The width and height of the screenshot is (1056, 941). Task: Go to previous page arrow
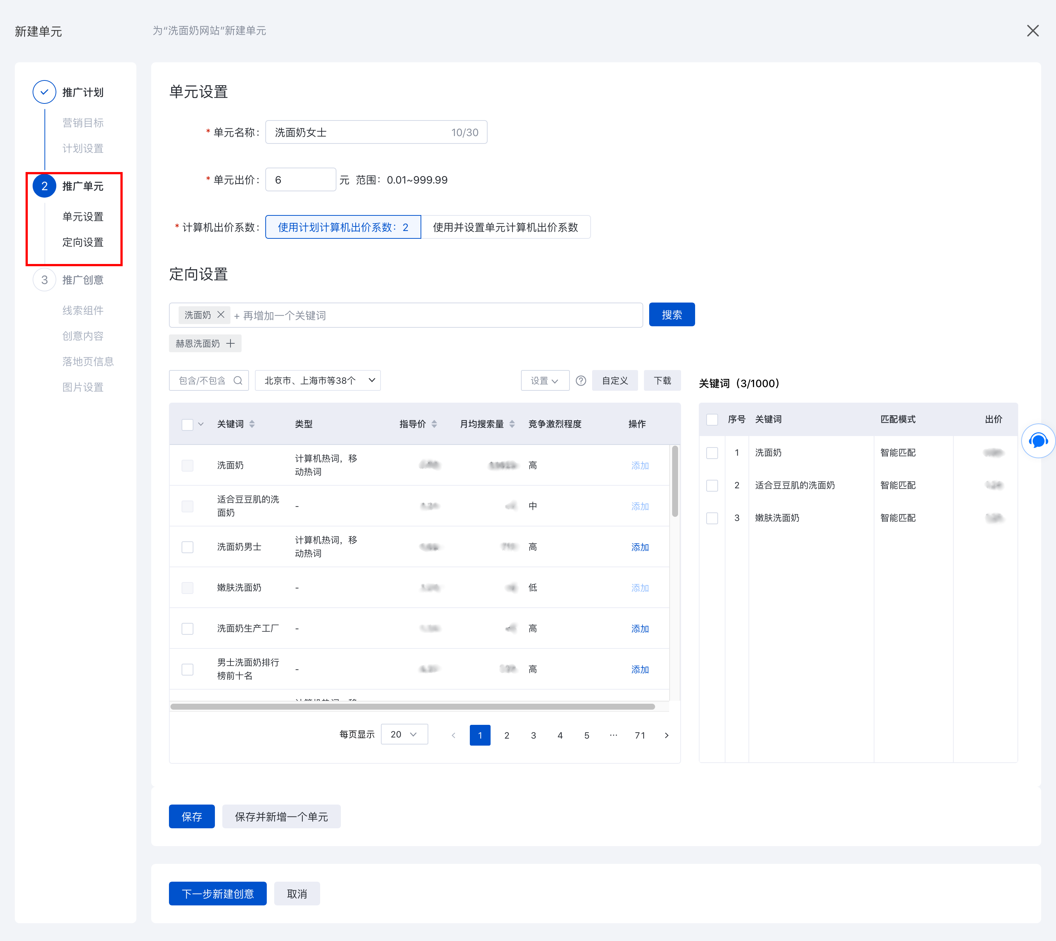[x=453, y=735]
